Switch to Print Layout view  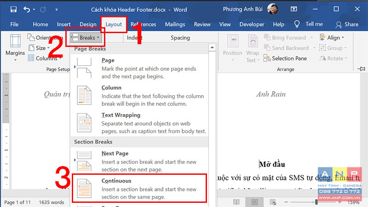[254, 202]
